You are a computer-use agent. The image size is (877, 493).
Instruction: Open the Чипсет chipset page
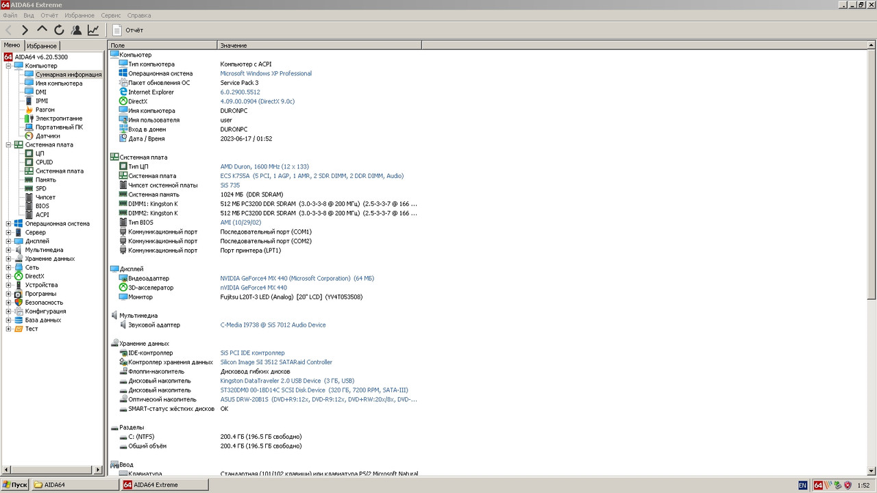click(x=46, y=197)
